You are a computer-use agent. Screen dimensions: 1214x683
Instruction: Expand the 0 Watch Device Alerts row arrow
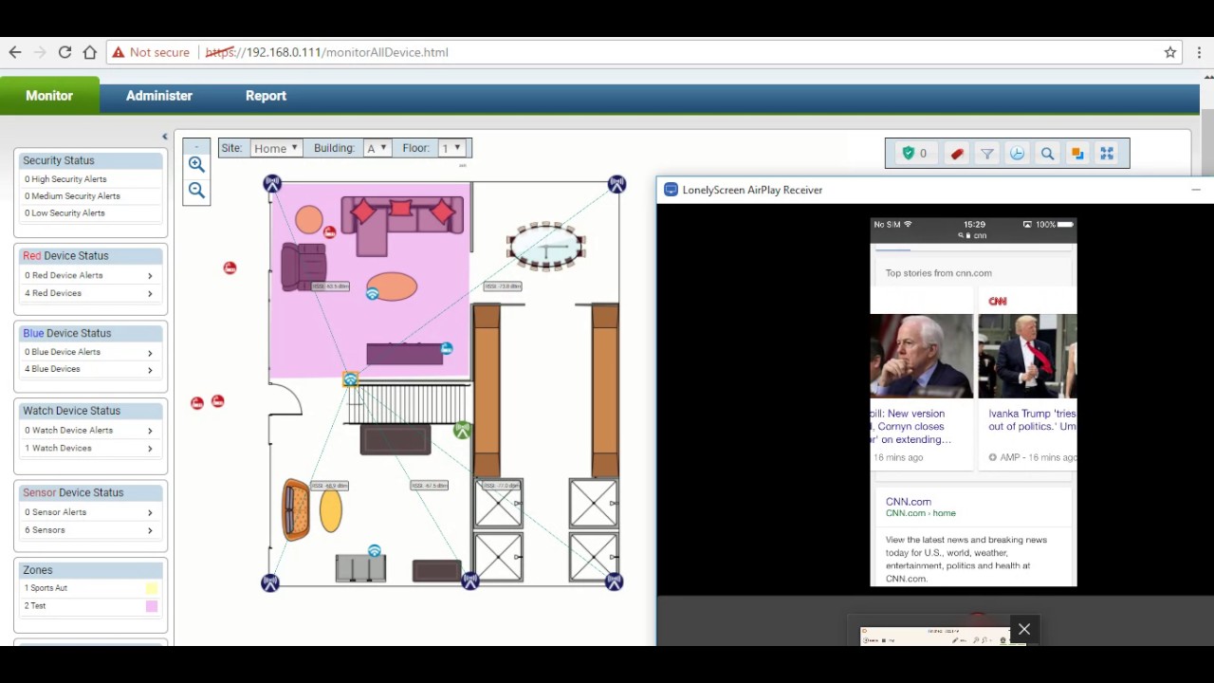[150, 431]
